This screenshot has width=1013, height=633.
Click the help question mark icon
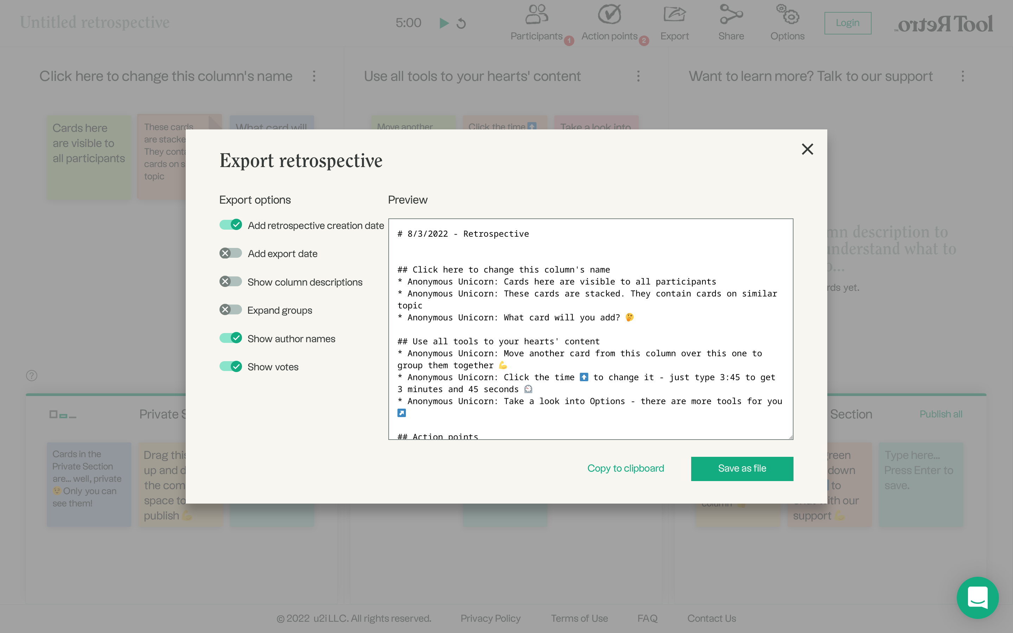click(x=31, y=376)
